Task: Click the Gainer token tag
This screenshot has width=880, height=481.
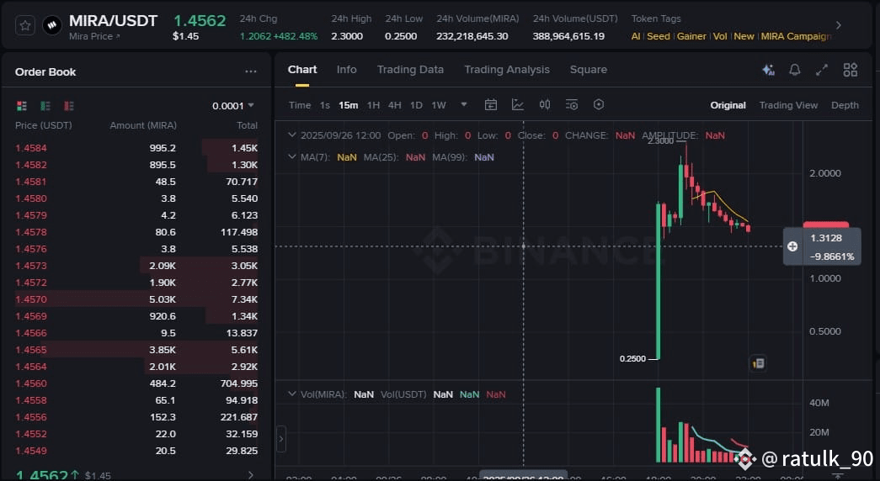Action: 691,36
